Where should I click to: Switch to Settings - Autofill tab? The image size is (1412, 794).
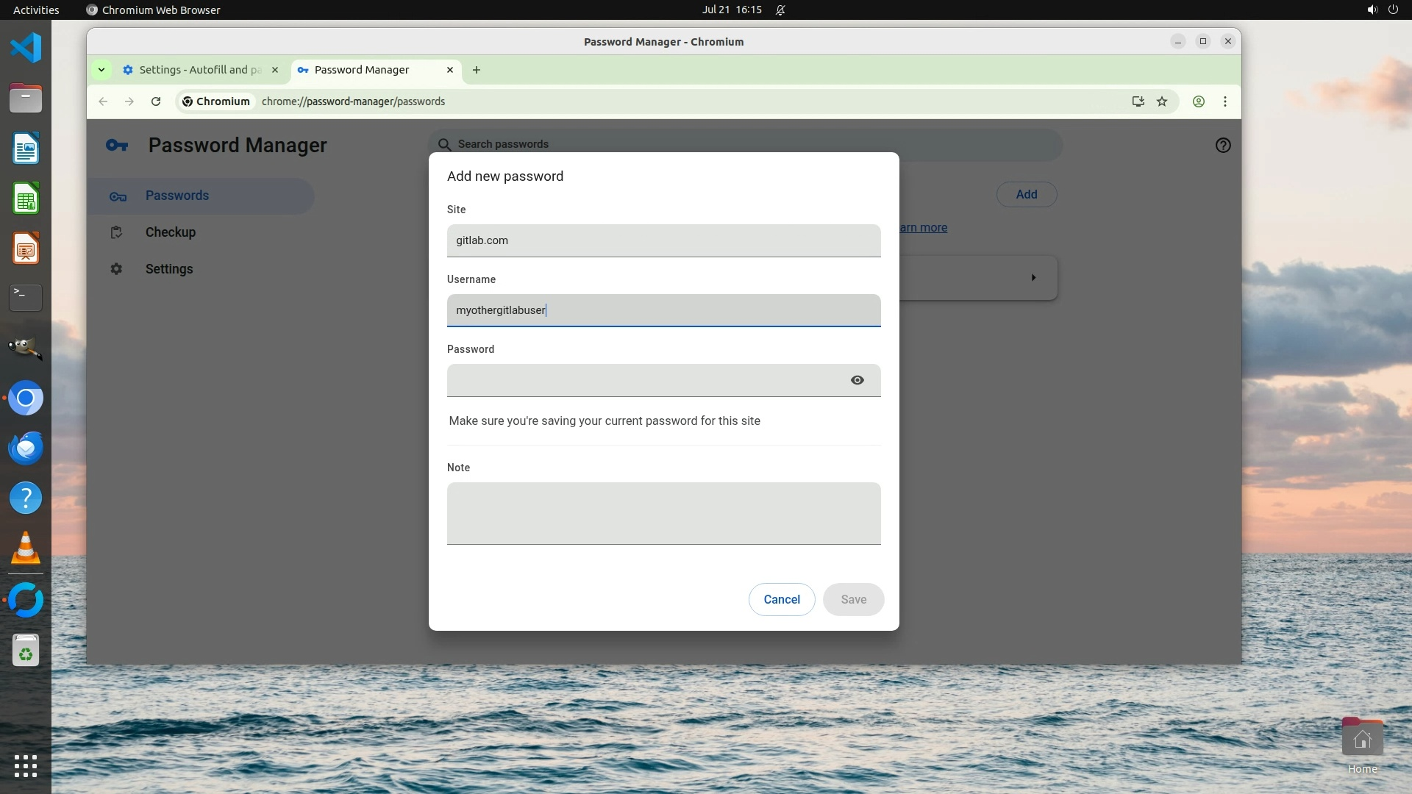click(199, 70)
